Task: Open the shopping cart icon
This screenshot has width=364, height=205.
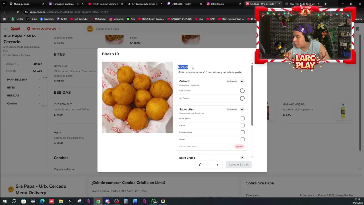Action: 357,29
